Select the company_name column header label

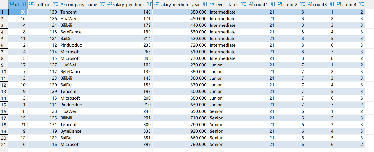[x=82, y=4]
